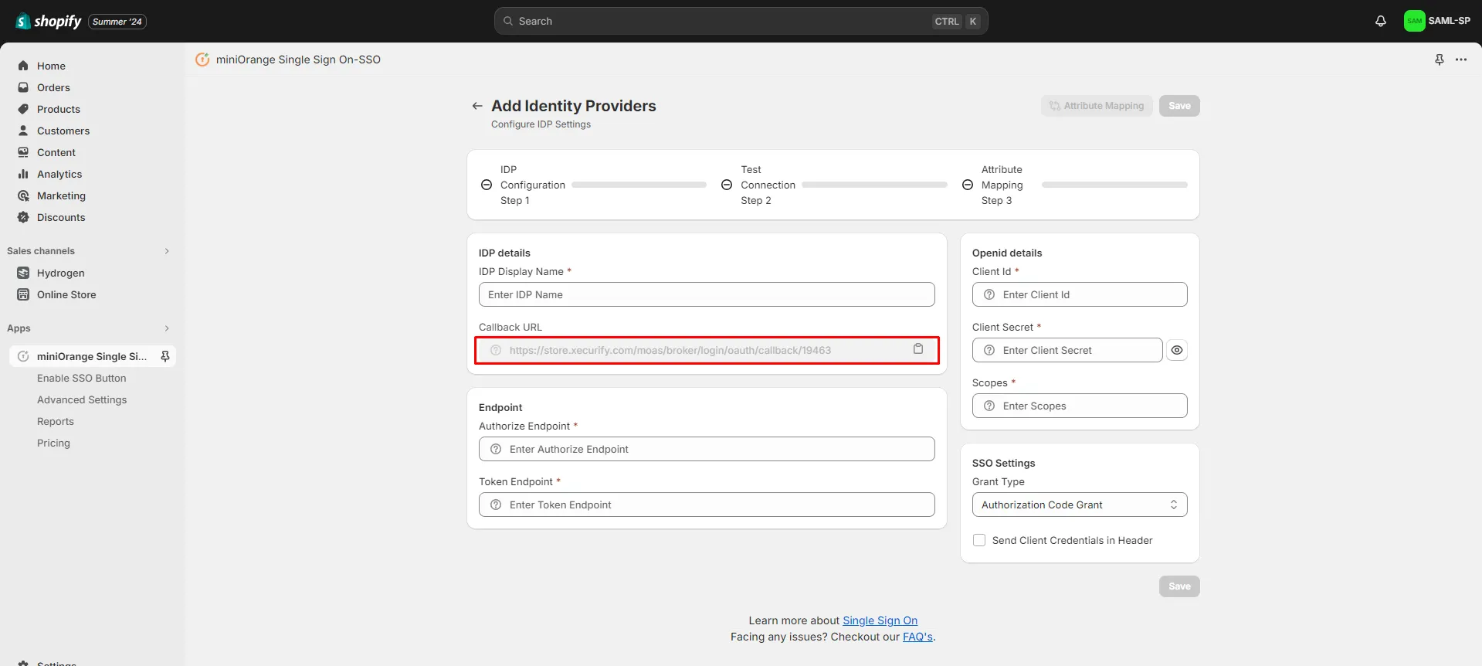The height and width of the screenshot is (666, 1482).
Task: Unpin miniOrange app in sidebar
Action: [x=164, y=356]
